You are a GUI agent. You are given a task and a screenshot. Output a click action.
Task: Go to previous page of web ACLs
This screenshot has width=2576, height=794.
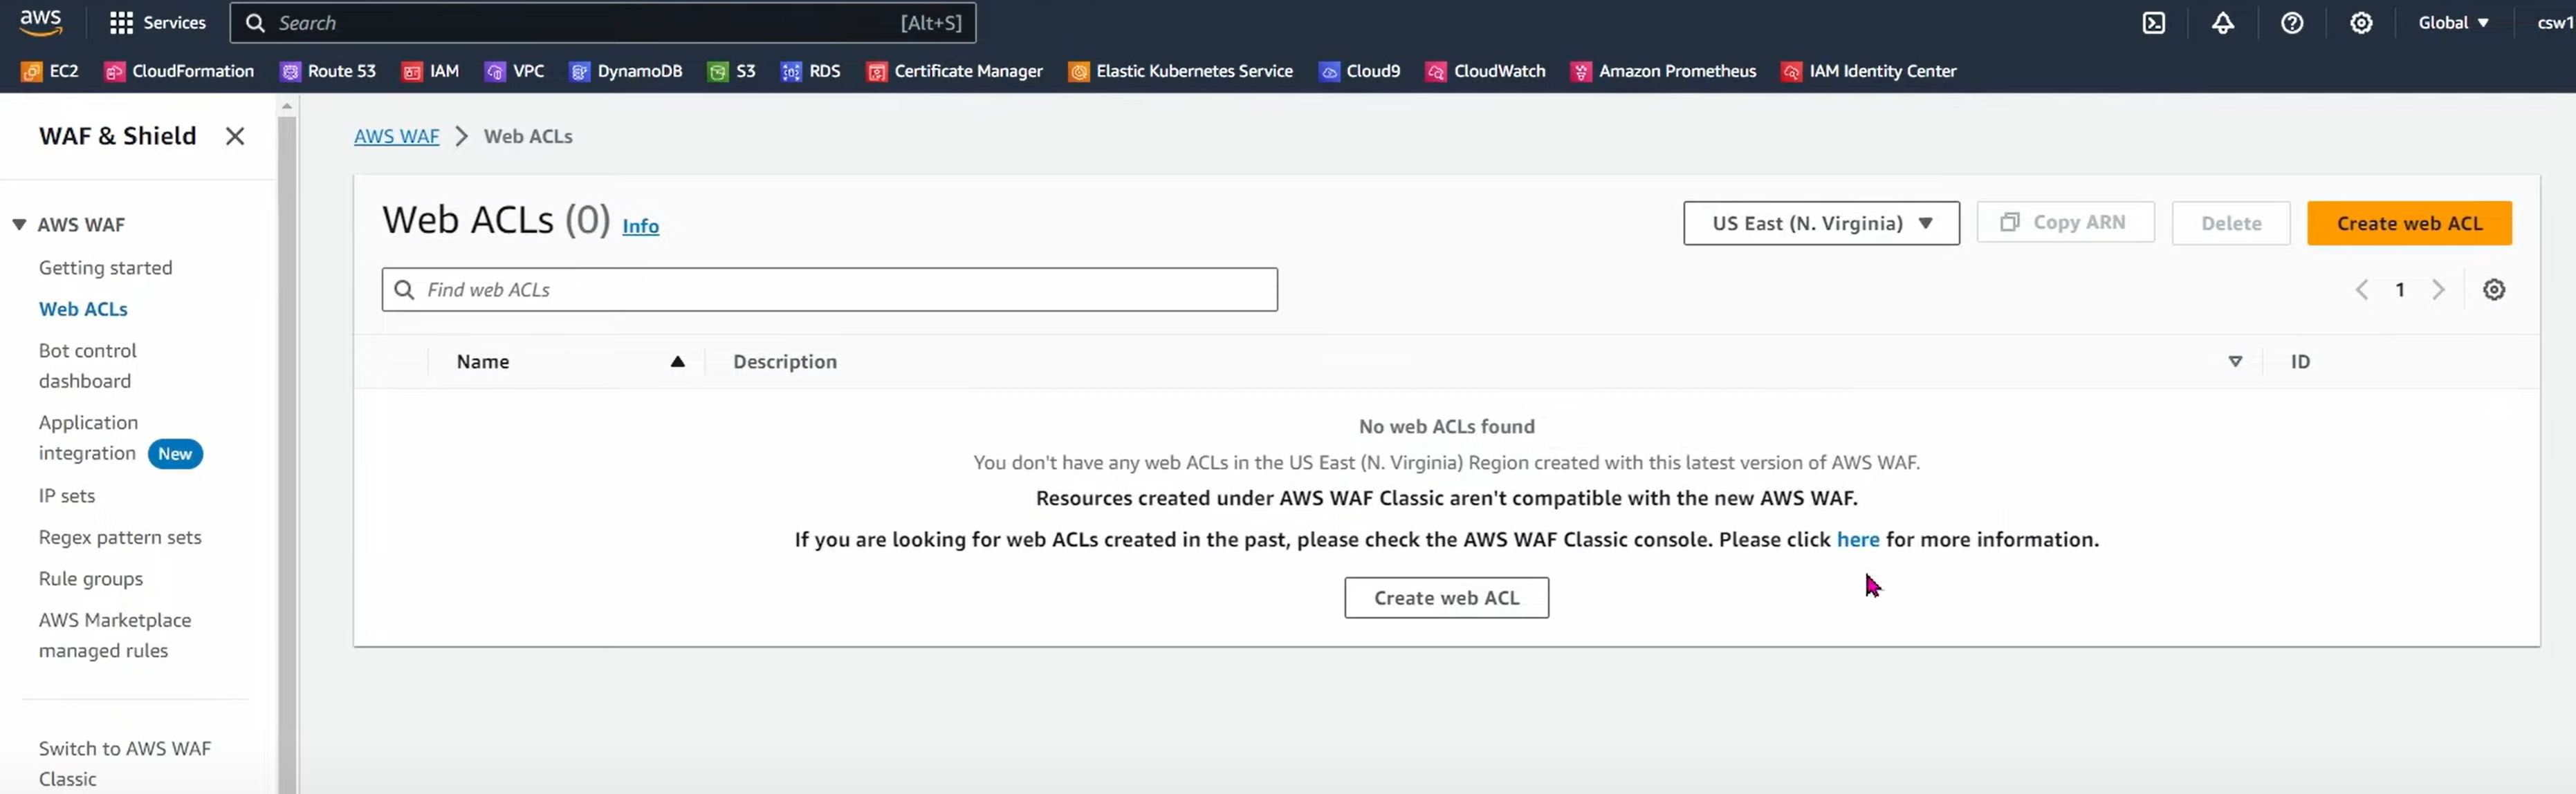point(2362,290)
